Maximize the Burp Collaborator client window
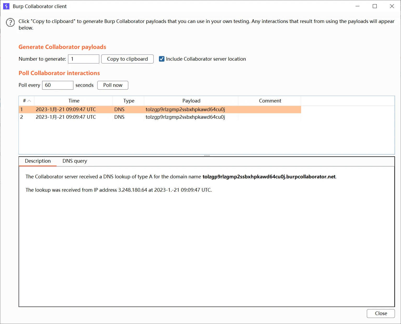This screenshot has height=324, width=401. pos(375,6)
